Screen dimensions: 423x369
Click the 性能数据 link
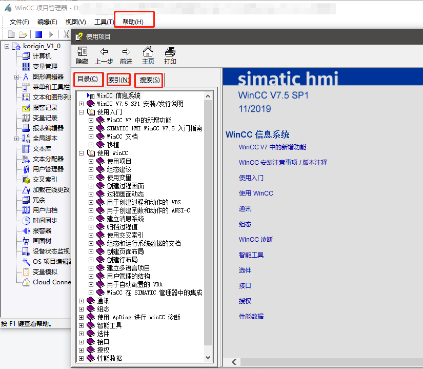pos(252,317)
